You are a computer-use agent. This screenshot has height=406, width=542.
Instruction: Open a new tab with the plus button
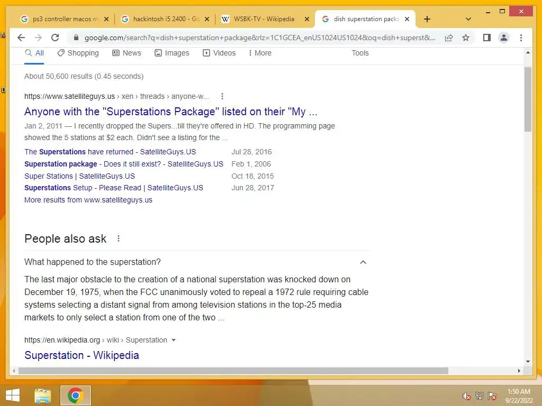tap(427, 19)
